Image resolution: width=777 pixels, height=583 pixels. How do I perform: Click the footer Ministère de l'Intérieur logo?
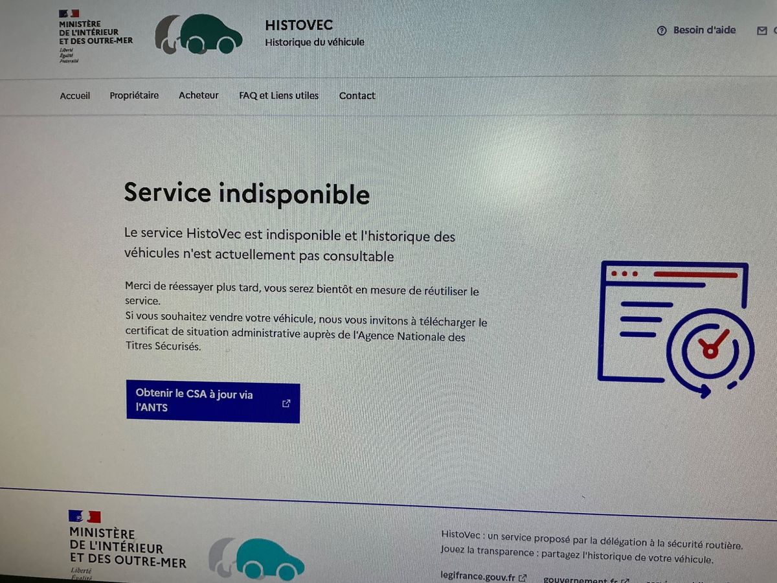(x=127, y=545)
